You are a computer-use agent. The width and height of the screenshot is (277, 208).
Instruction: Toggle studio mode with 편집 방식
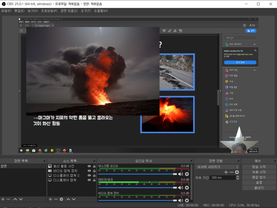(x=259, y=177)
